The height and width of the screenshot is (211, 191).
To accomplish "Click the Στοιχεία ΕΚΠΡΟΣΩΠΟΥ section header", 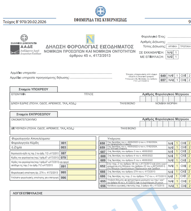I will [x=33, y=114].
